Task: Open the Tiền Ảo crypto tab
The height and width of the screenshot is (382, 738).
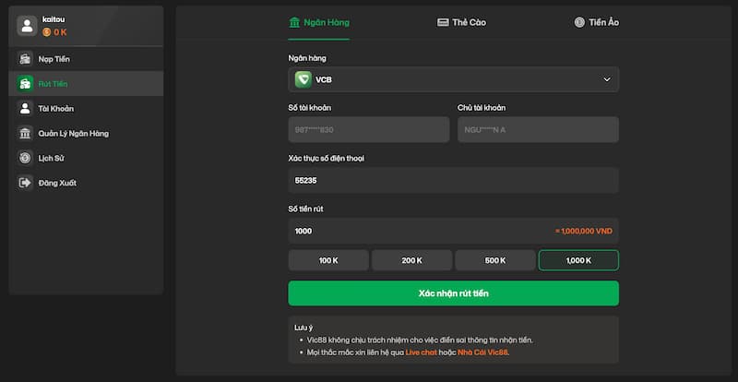Action: tap(596, 22)
